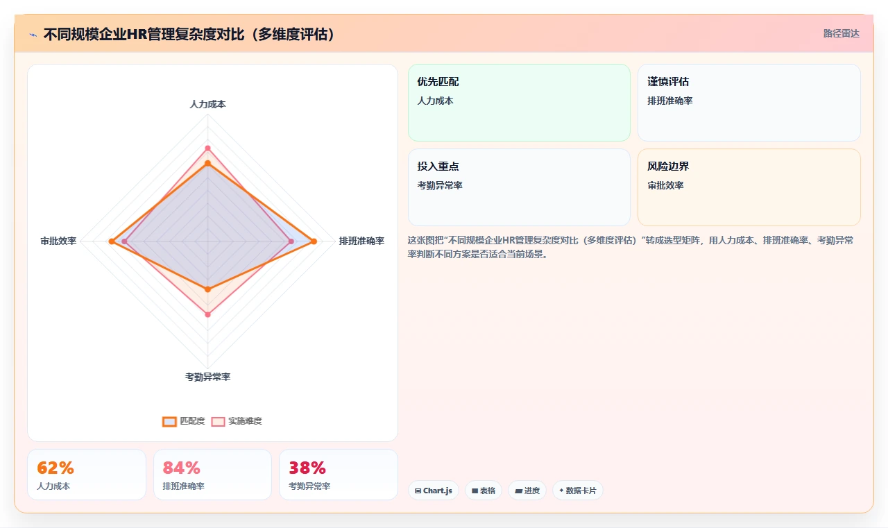The image size is (888, 528).
Task: Click the pink 实施难度 legend color box
Action: click(x=218, y=421)
